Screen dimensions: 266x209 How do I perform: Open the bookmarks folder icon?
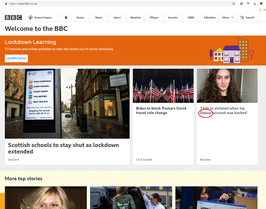pyautogui.click(x=260, y=10)
